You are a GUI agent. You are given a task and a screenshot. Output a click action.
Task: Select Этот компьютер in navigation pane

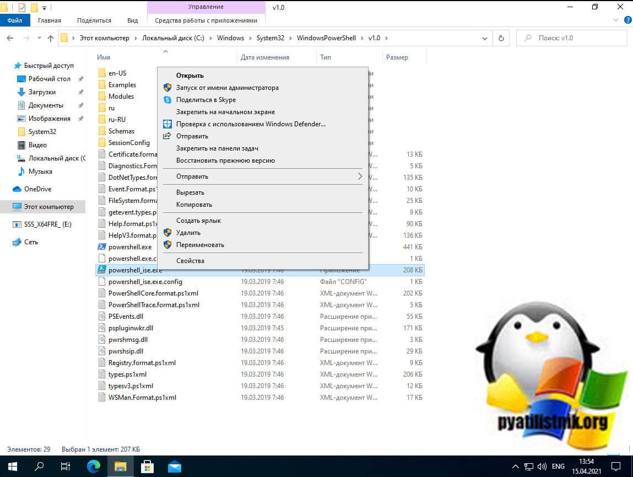click(48, 207)
